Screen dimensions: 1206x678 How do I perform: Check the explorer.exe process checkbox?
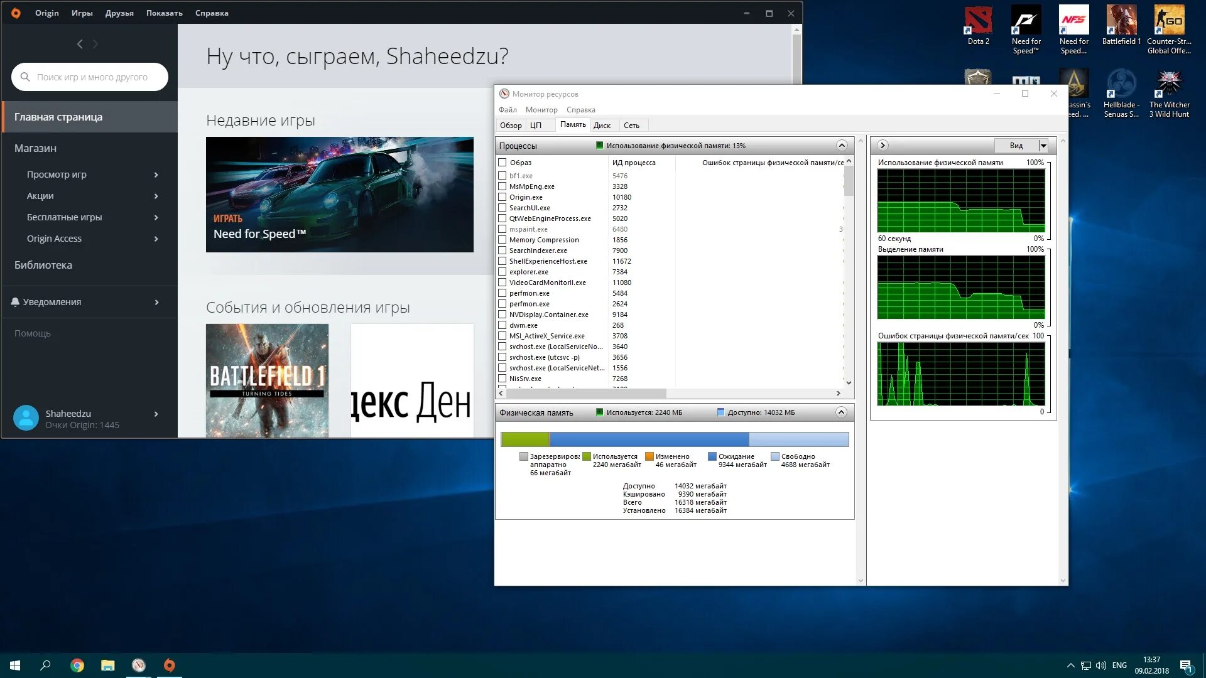click(x=503, y=272)
